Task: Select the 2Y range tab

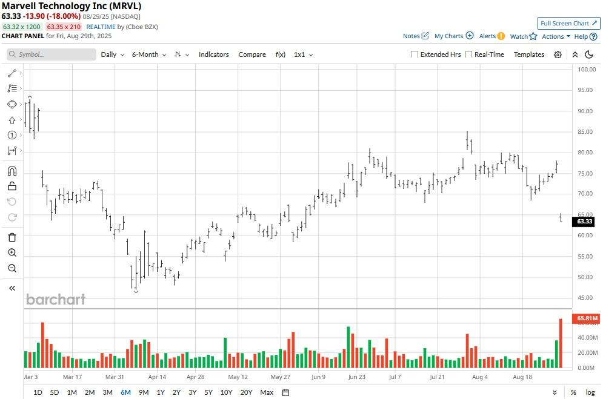Action: [176, 392]
